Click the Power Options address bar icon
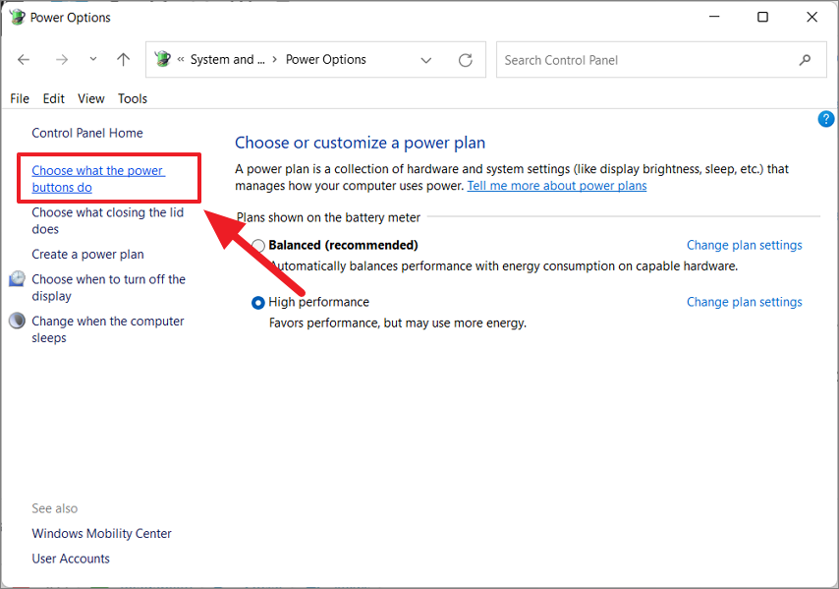839x589 pixels. 163,59
